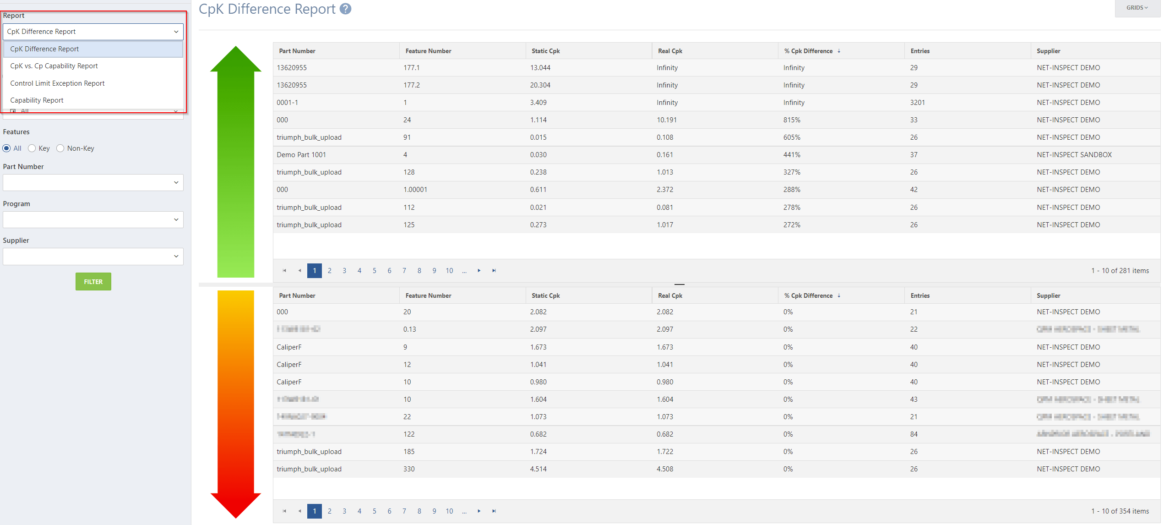Click the help icon next to CpK Difference Report title
This screenshot has height=525, width=1164.
point(345,9)
